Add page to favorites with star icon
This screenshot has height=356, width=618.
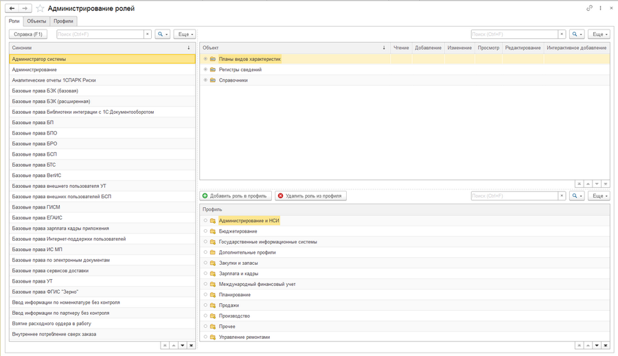(40, 8)
